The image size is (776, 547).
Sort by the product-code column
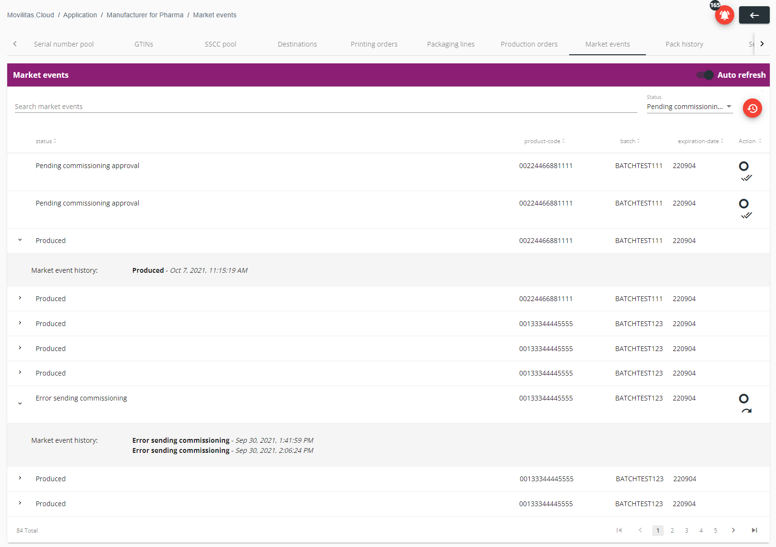coord(544,141)
